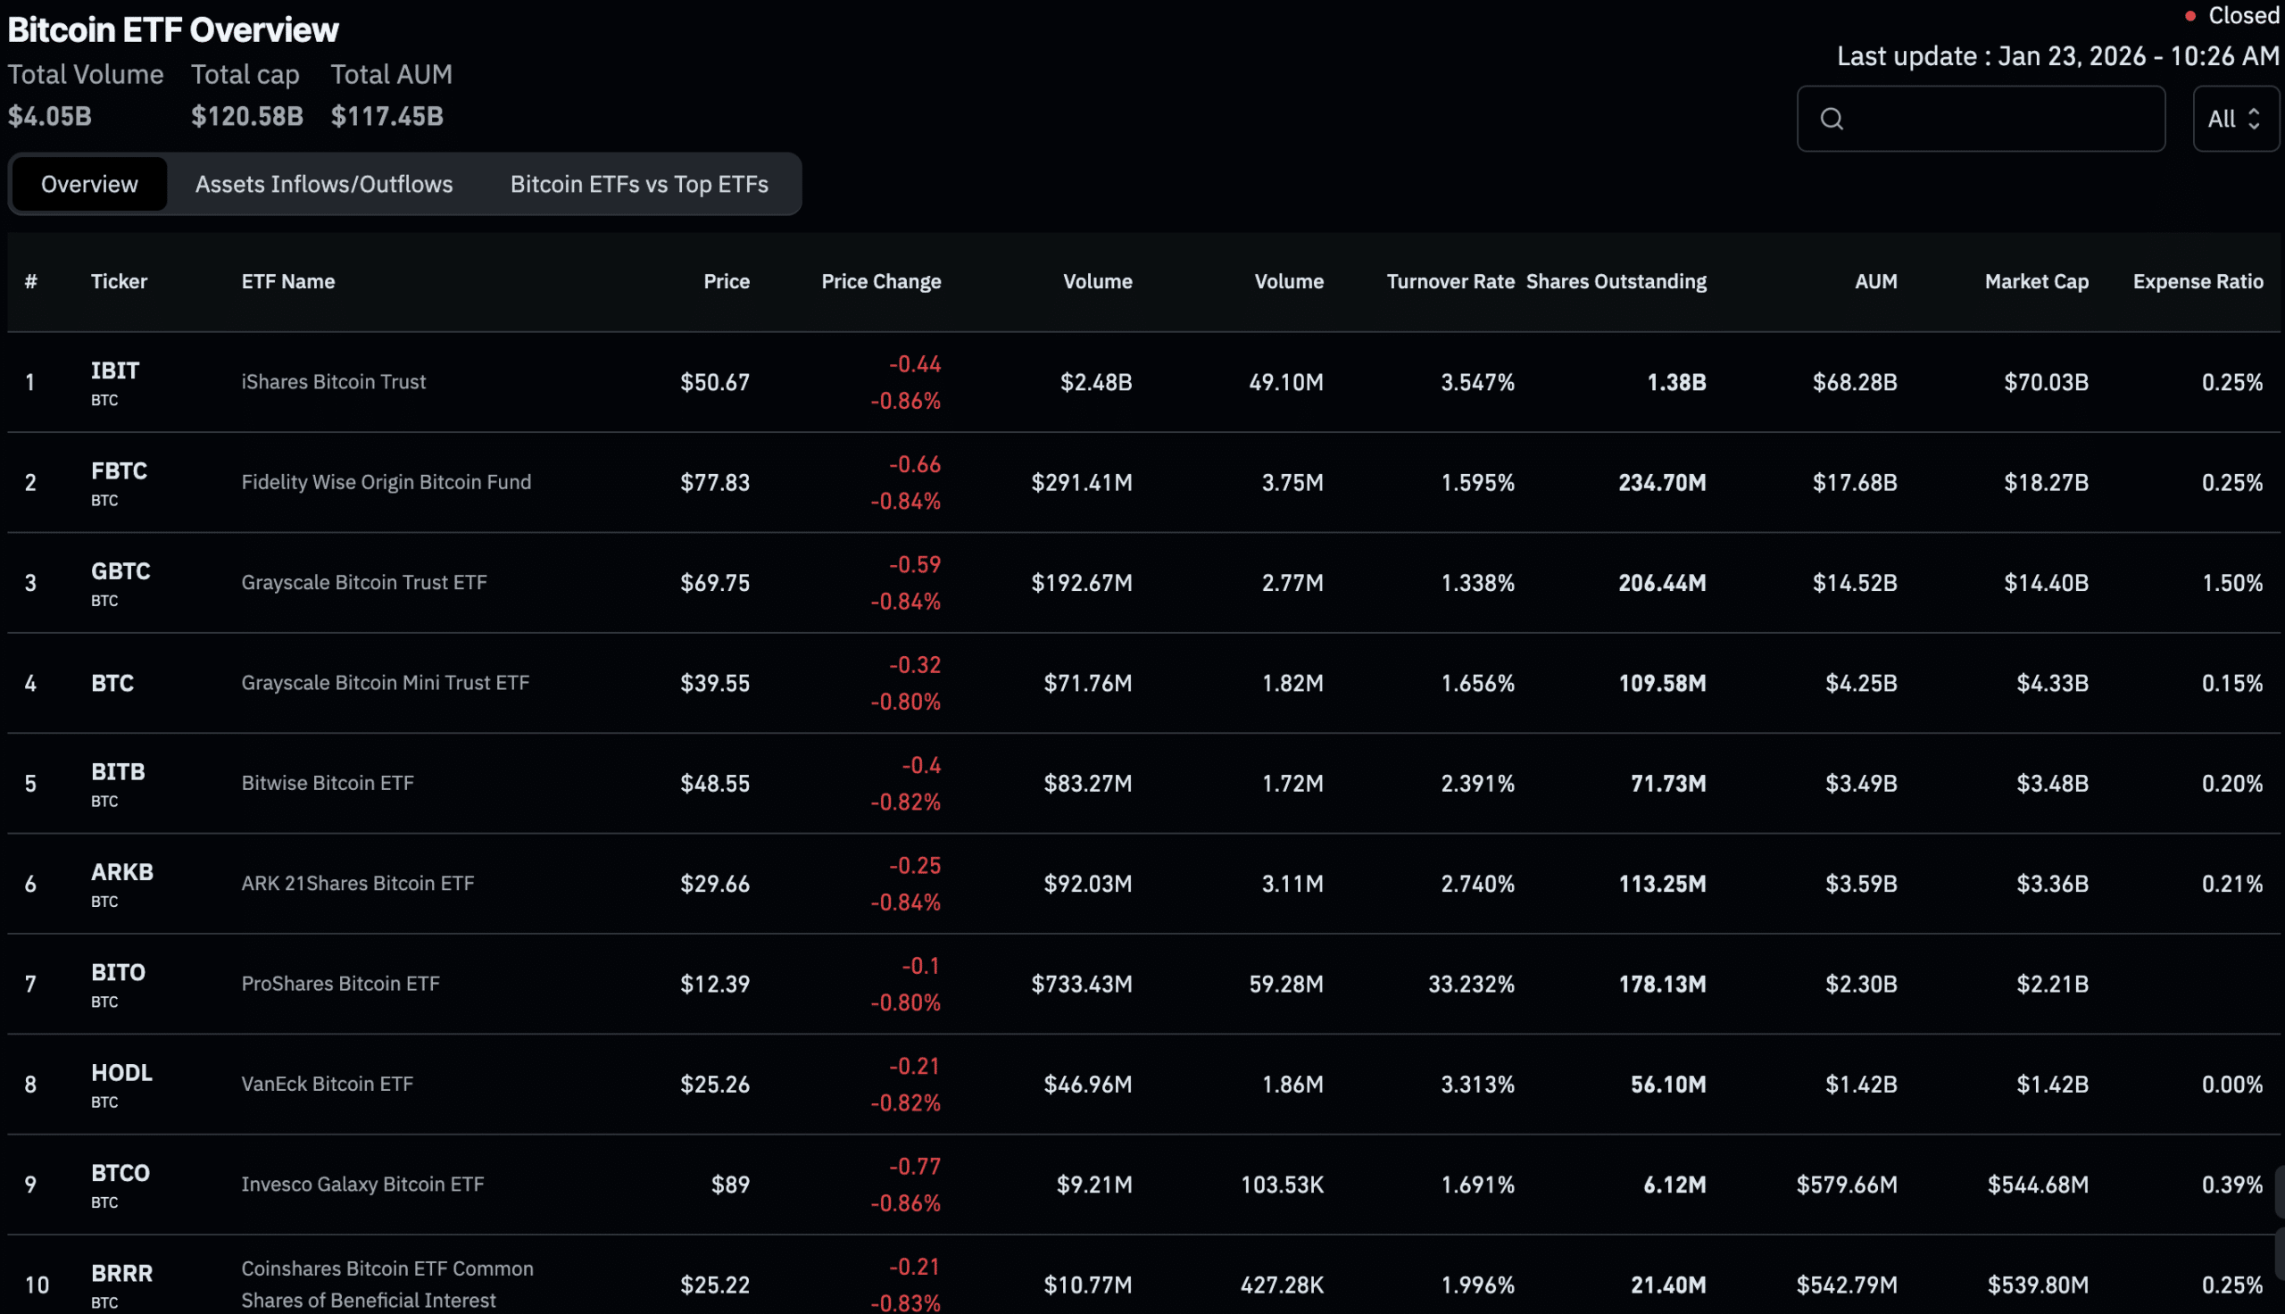The height and width of the screenshot is (1314, 2285).
Task: Open Bitcoin ETFs vs Top ETFs tab
Action: [639, 184]
